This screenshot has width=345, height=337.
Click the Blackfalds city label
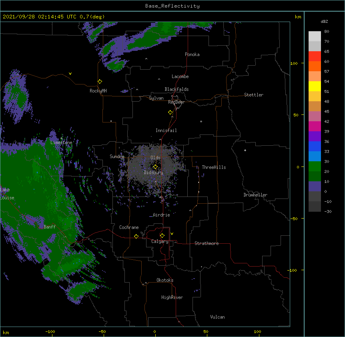coord(177,89)
